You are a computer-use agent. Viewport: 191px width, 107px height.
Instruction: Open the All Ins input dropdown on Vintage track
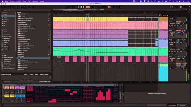click(172, 39)
